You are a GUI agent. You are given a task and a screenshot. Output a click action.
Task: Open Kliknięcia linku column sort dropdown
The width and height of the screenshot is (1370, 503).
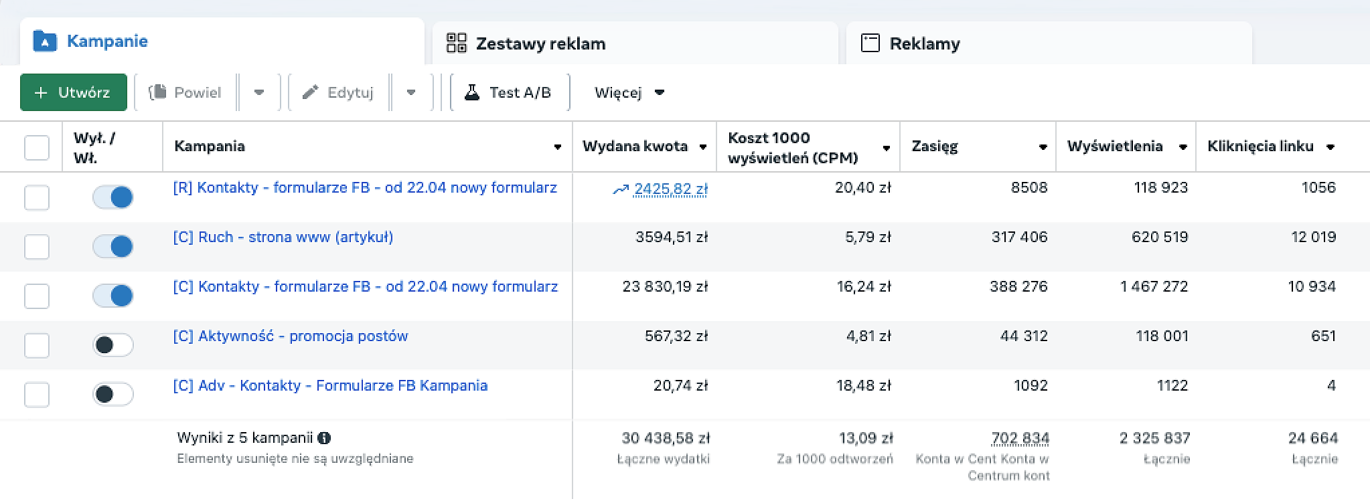tap(1330, 147)
